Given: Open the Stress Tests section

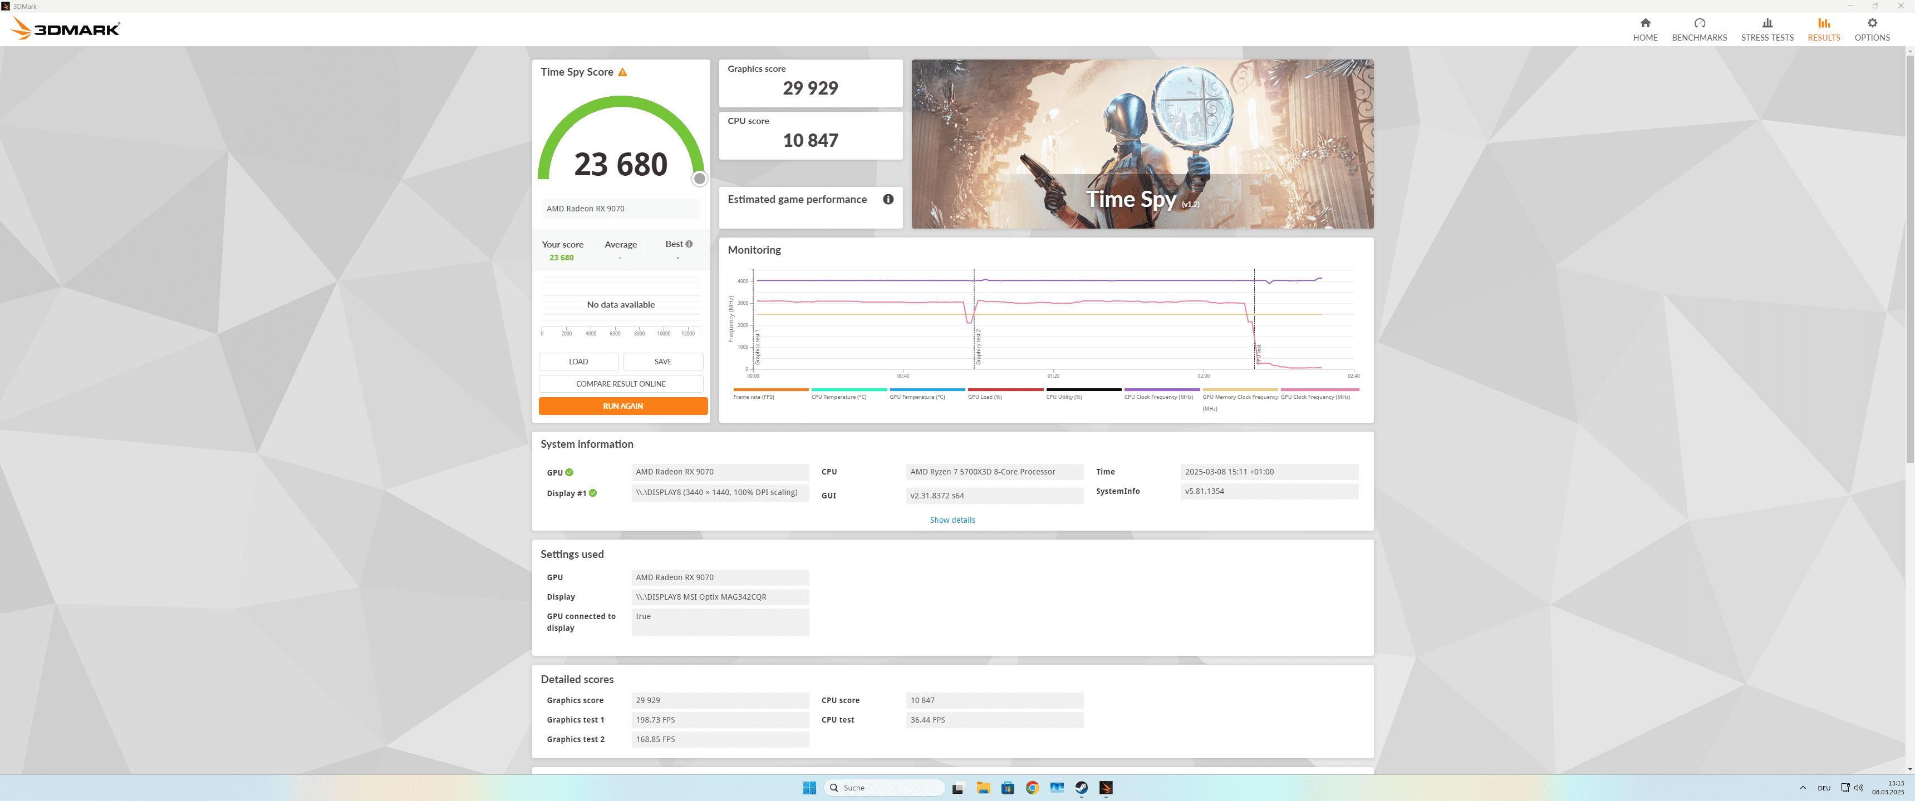Looking at the screenshot, I should [1766, 29].
